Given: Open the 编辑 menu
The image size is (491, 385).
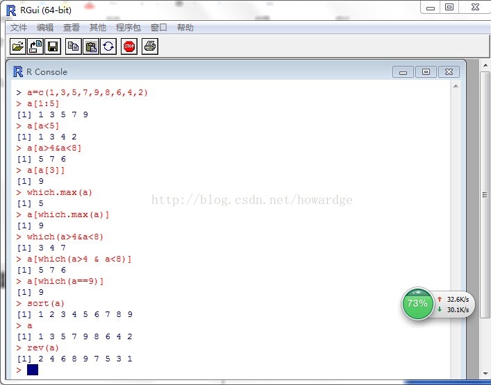Looking at the screenshot, I should point(44,28).
